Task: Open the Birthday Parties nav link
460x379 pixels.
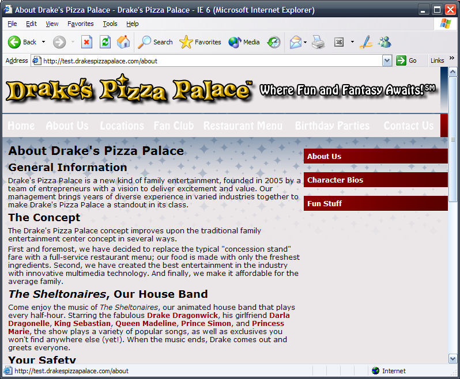Action: pyautogui.click(x=332, y=126)
